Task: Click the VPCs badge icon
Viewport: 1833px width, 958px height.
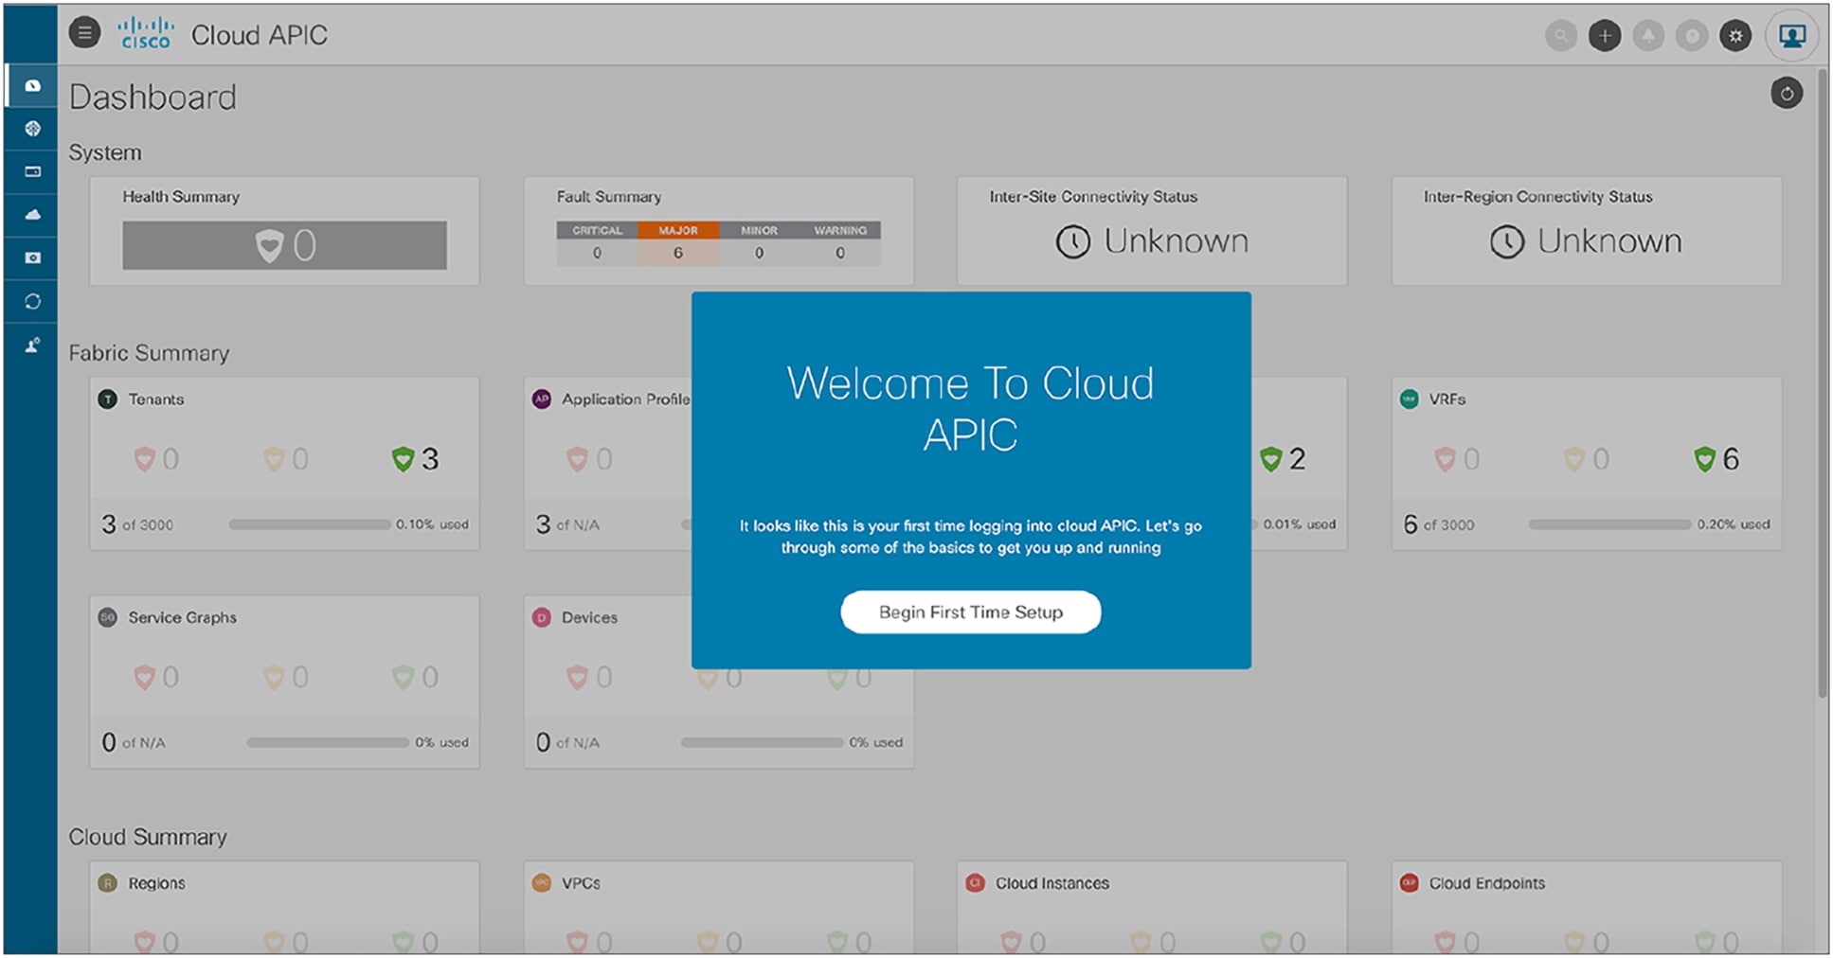Action: pos(542,883)
